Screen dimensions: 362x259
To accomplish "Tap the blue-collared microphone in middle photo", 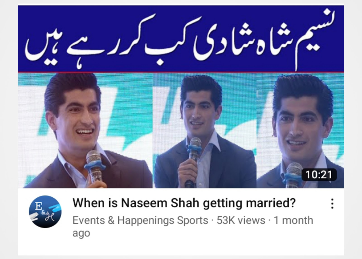I will (194, 159).
